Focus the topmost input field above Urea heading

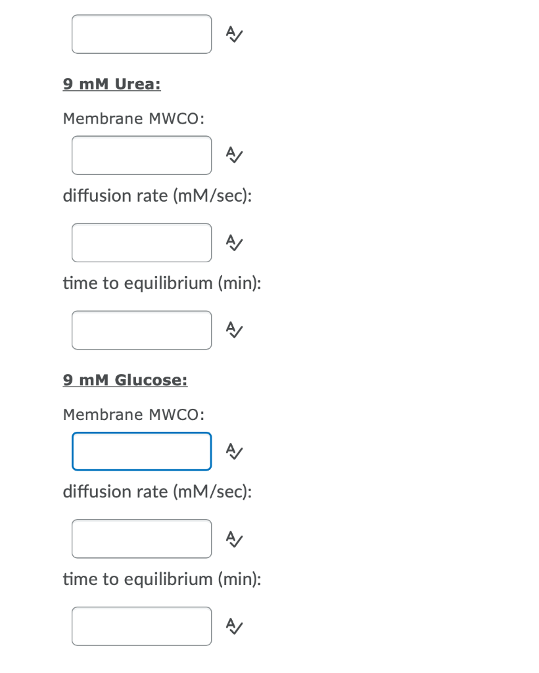tap(142, 34)
